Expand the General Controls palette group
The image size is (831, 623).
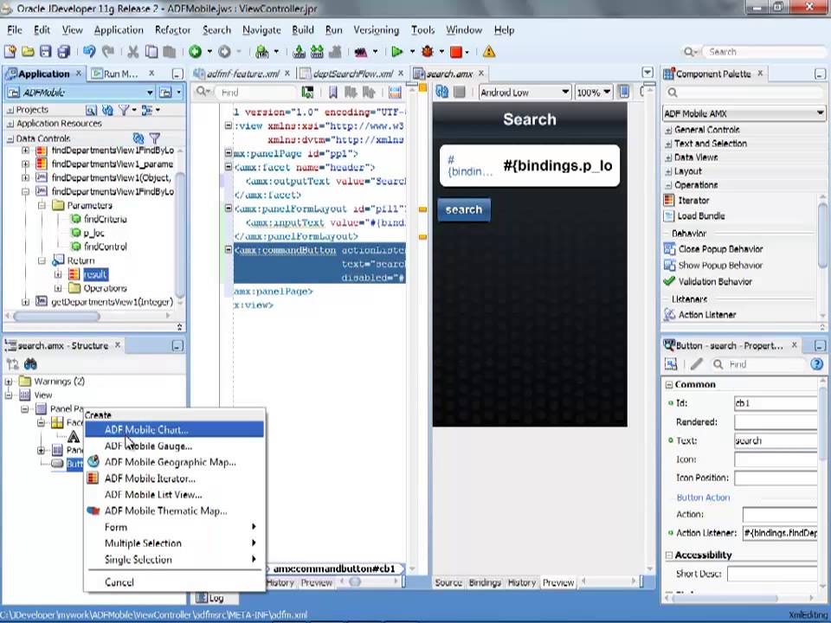(x=668, y=130)
